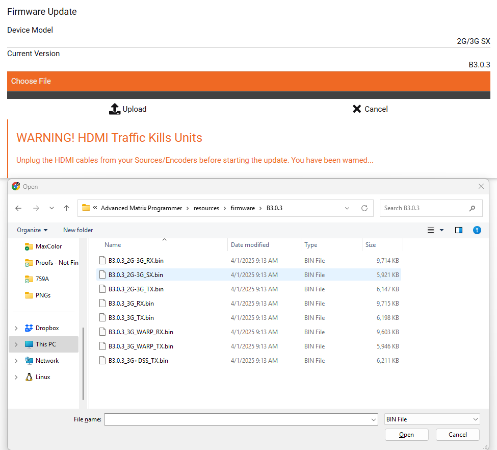Click the view layout icon
The width and height of the screenshot is (497, 450).
coord(430,230)
